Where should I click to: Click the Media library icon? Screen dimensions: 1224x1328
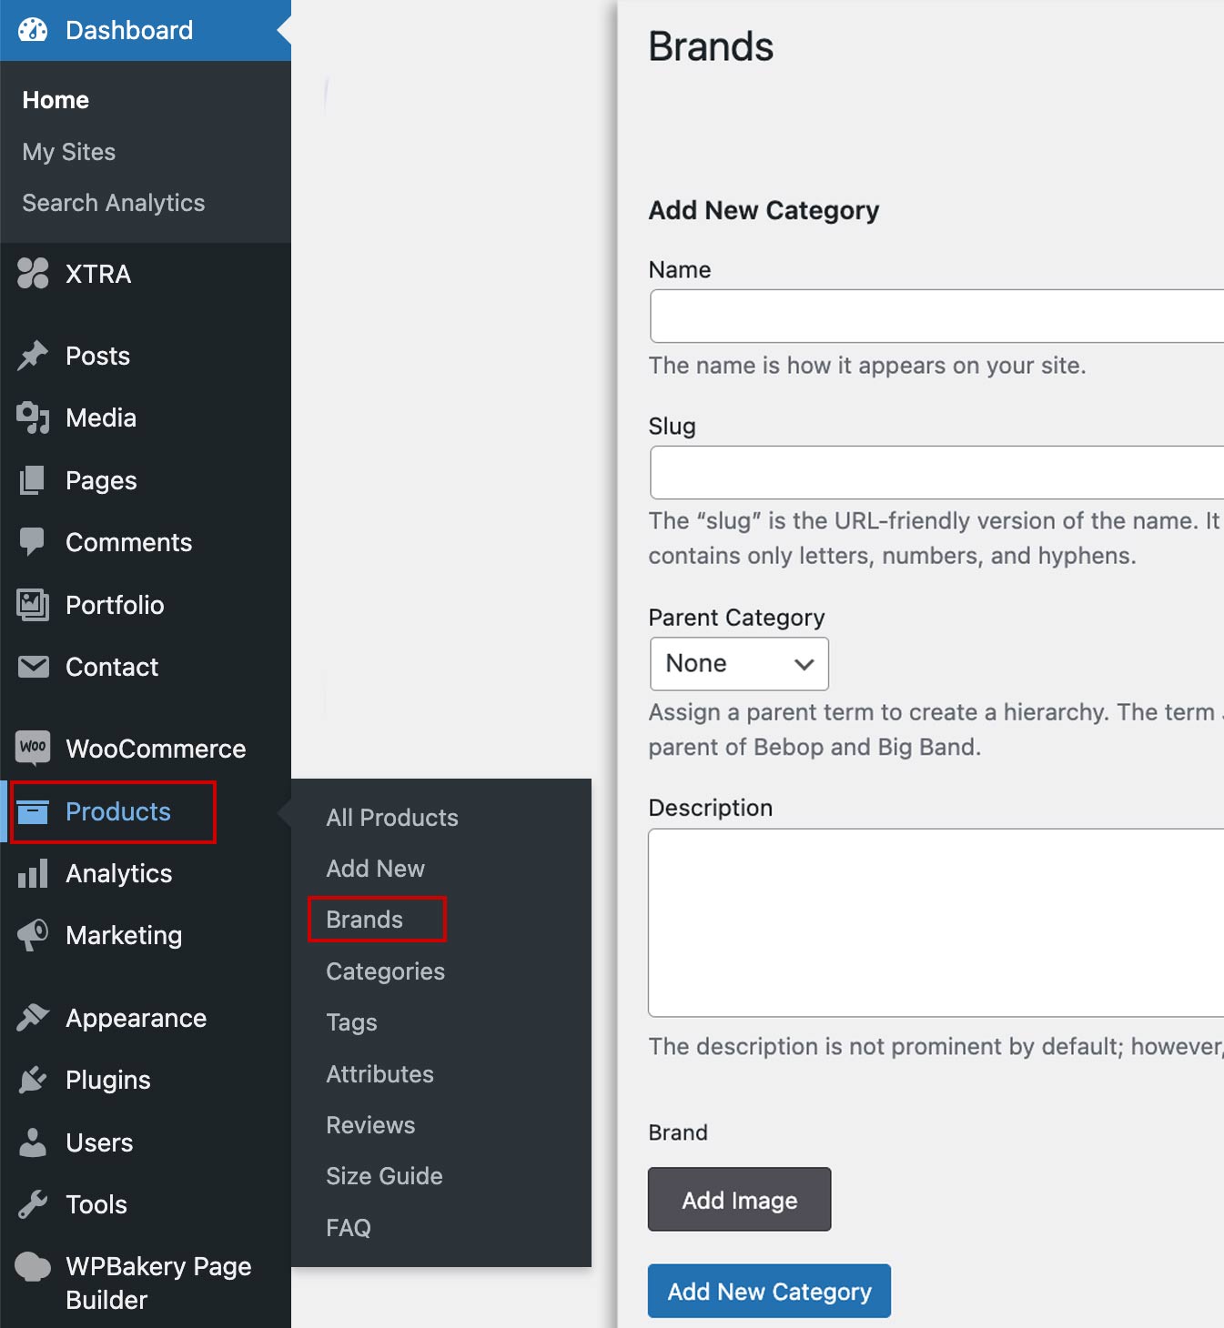[33, 418]
